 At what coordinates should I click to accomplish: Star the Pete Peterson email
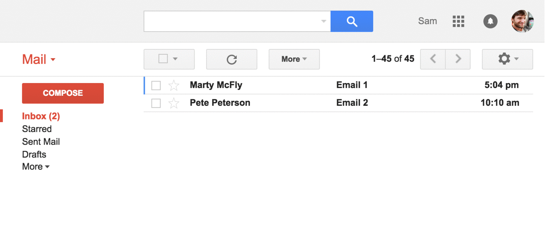[174, 103]
